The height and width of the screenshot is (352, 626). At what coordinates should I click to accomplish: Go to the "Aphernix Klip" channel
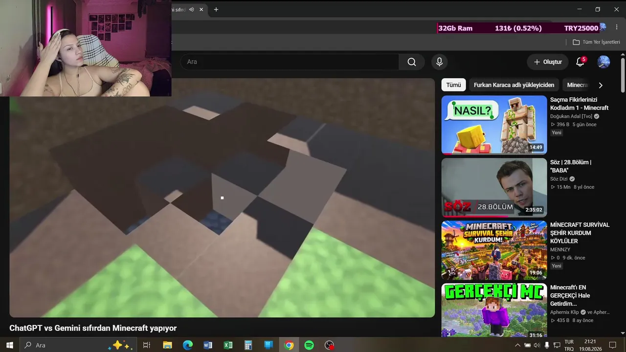point(564,312)
